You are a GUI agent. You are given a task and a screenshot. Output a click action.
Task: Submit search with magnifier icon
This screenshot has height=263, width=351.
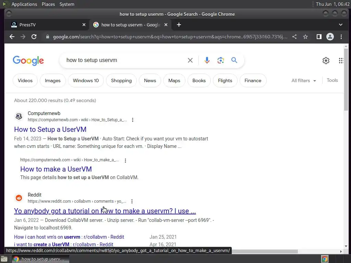[234, 60]
